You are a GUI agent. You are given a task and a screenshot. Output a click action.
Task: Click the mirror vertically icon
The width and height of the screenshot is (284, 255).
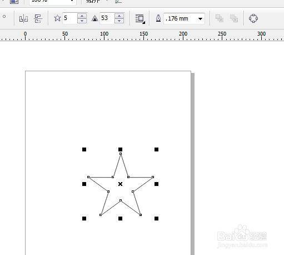click(38, 18)
